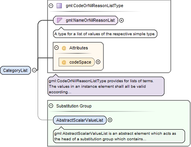Expand AbstractScalarValueList plus button
191x147 pixels.
[x=110, y=120]
